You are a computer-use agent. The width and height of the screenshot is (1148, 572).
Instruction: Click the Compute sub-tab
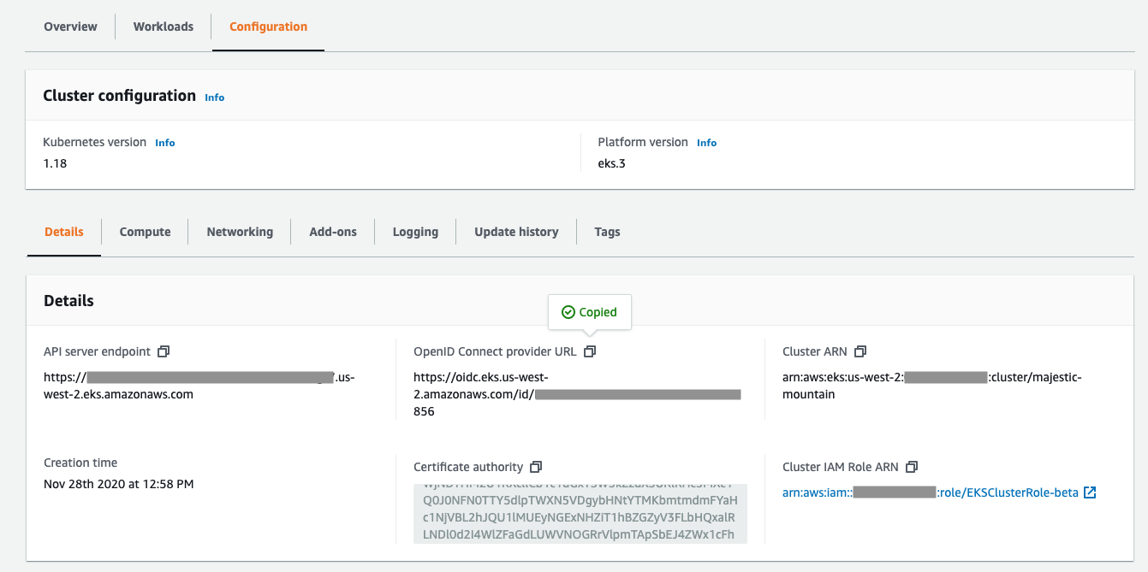pyautogui.click(x=145, y=231)
